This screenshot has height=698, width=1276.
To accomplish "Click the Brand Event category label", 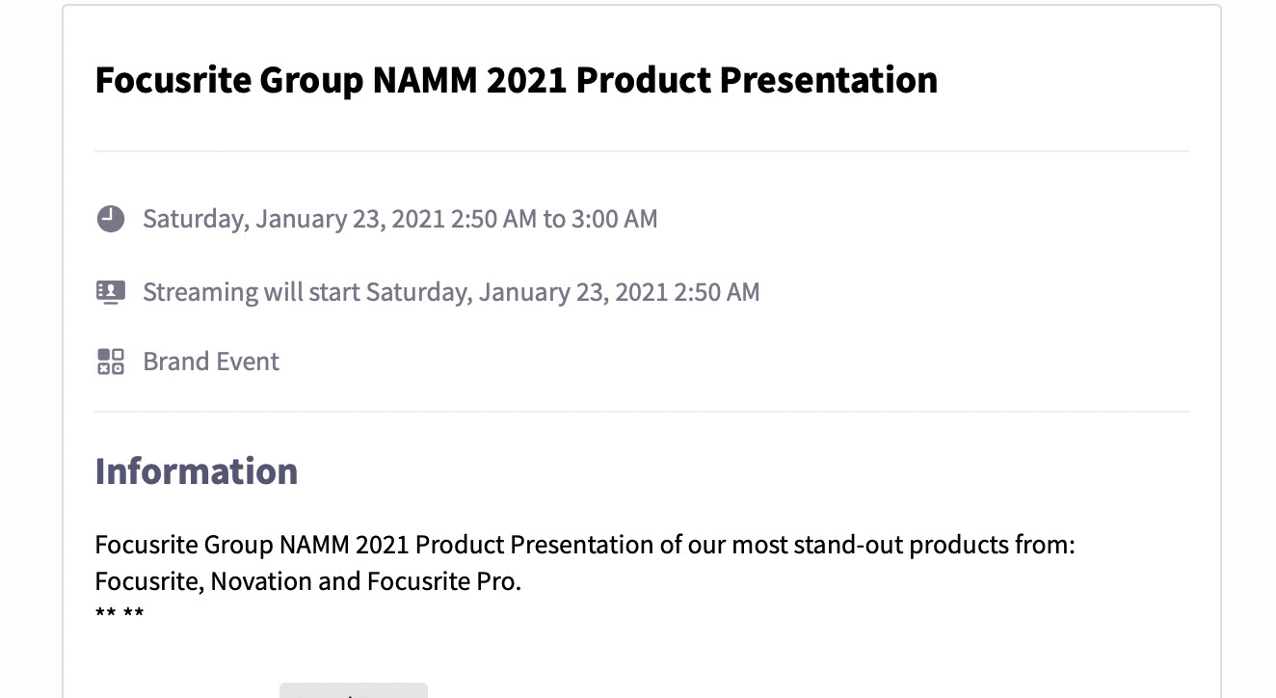I will coord(211,362).
